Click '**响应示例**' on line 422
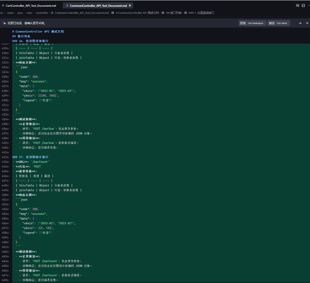Screen dimensions: 310x283 tap(26, 62)
